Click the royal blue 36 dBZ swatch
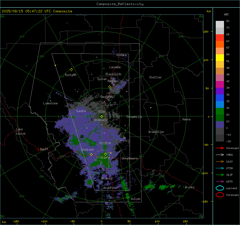This screenshot has width=240, height=225. click(220, 98)
